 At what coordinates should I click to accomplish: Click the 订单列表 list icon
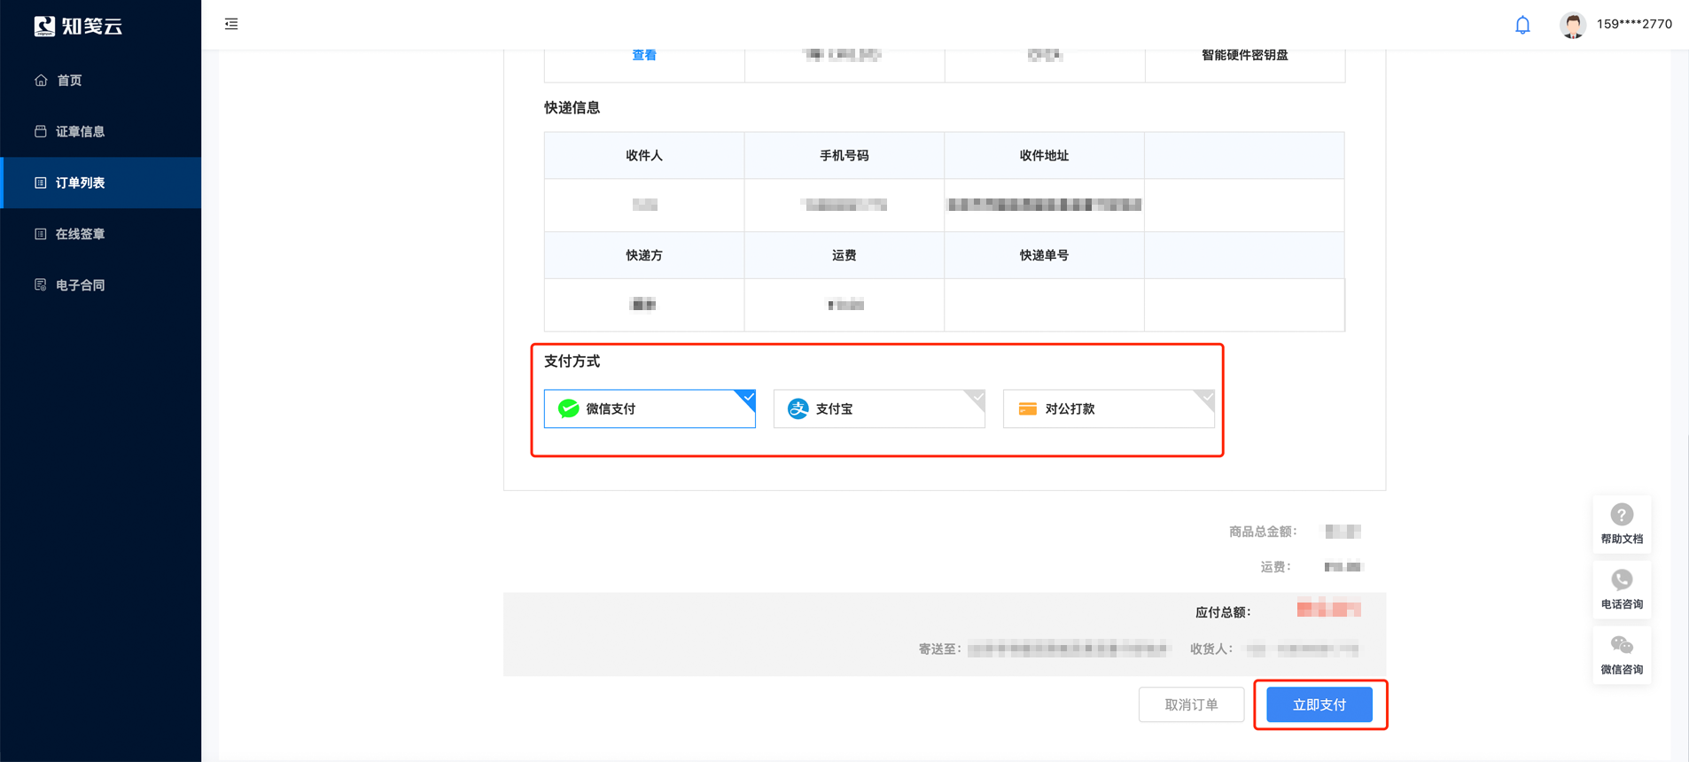(x=41, y=183)
